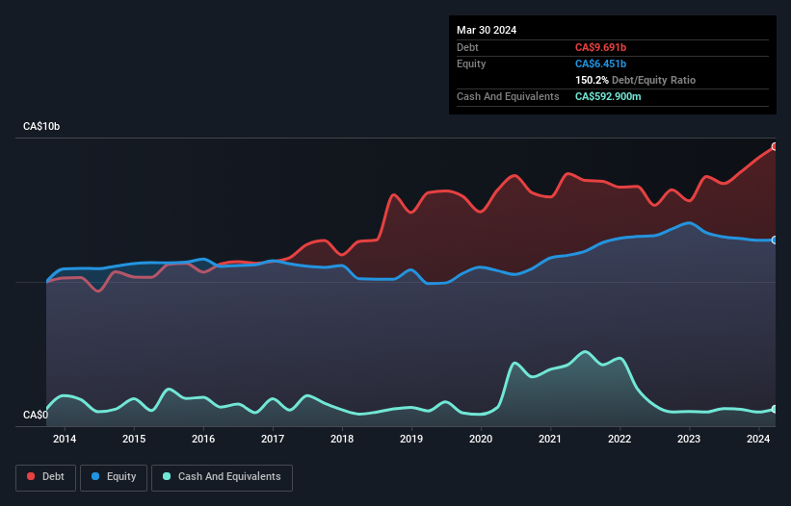Image resolution: width=791 pixels, height=506 pixels.
Task: Click the 2016 x-axis label
Action: click(x=203, y=439)
